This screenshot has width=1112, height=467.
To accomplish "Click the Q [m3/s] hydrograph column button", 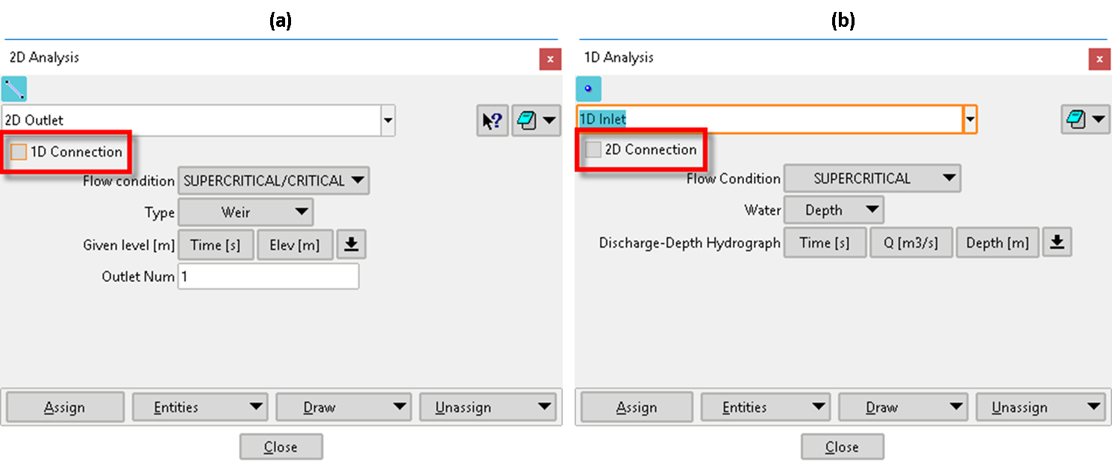I will (910, 242).
